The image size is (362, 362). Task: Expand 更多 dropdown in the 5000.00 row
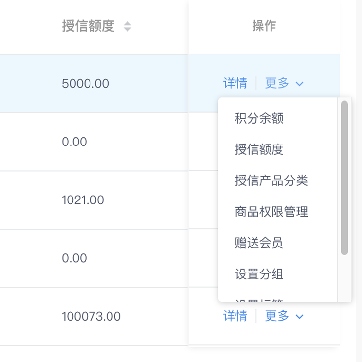click(284, 83)
